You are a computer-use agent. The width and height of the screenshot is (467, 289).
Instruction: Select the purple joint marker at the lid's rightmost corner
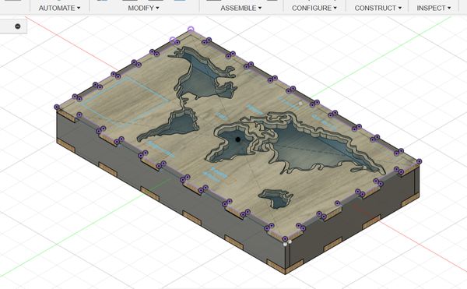tap(419, 161)
